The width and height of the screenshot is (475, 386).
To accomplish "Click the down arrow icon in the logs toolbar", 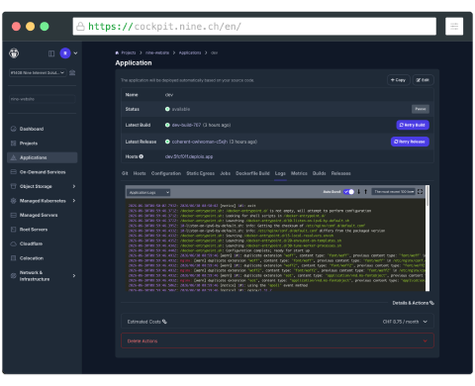I will tap(359, 192).
